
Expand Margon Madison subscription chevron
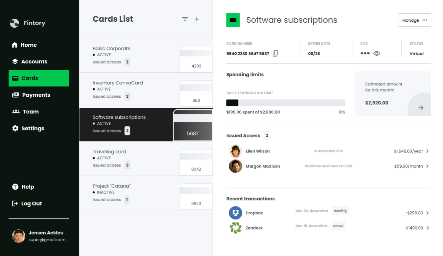coord(428,166)
